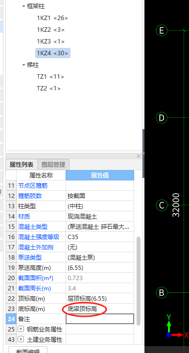This screenshot has width=189, height=353.
Task: Click the 现浇混凝土 material value
Action: pos(100,217)
